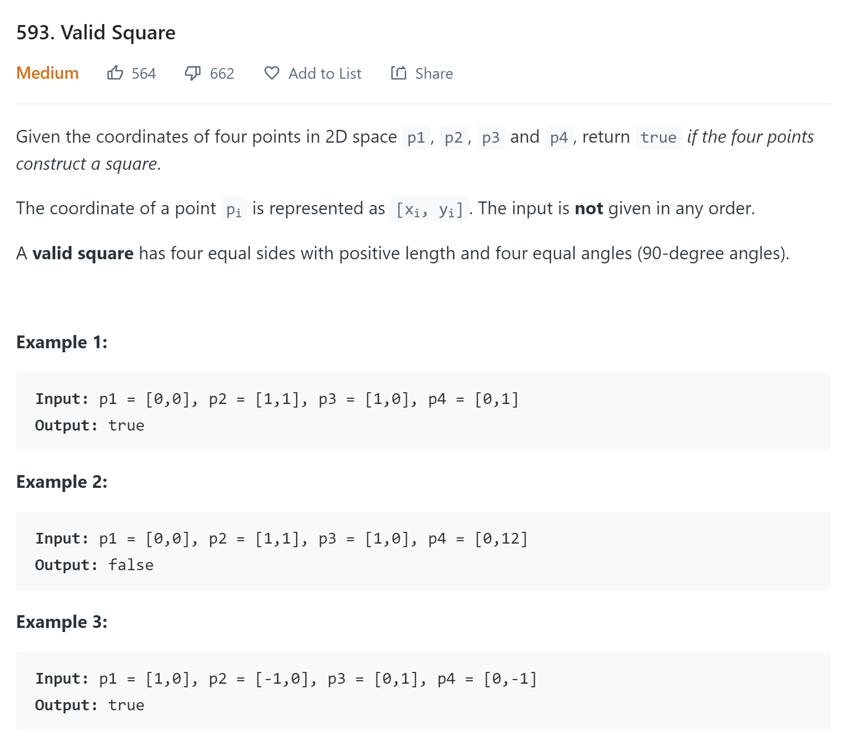The height and width of the screenshot is (742, 842).
Task: Click the p1 inline code token
Action: pos(416,137)
